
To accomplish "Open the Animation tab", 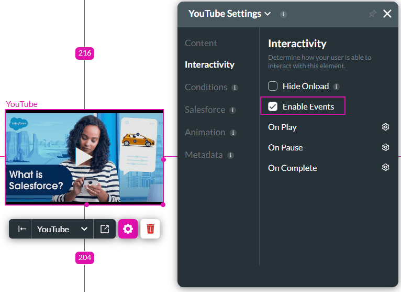I will pyautogui.click(x=205, y=132).
